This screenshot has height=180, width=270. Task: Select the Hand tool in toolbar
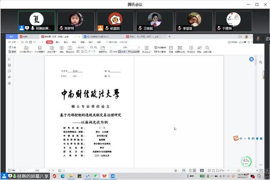[12, 48]
